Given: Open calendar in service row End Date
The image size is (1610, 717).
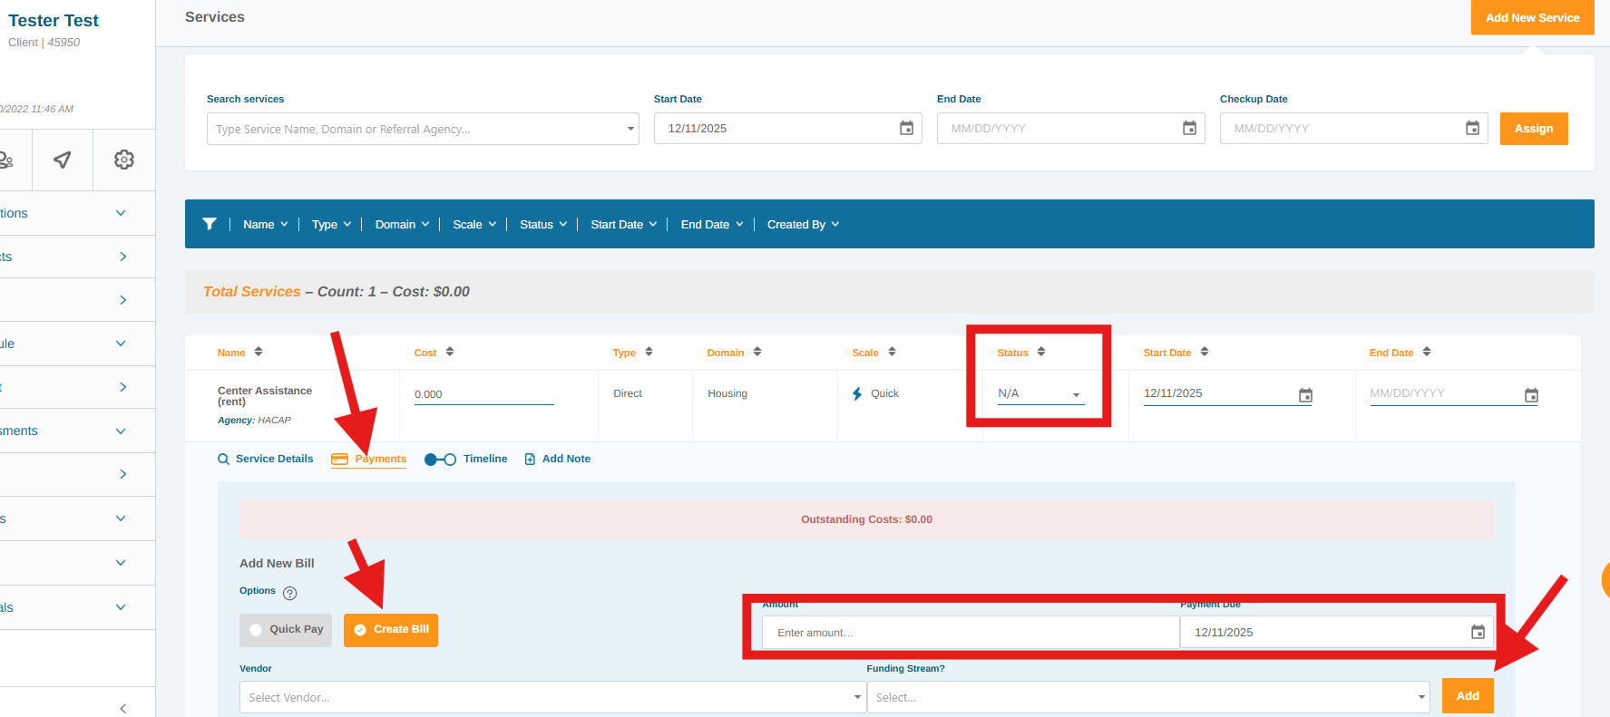Looking at the screenshot, I should pyautogui.click(x=1531, y=395).
